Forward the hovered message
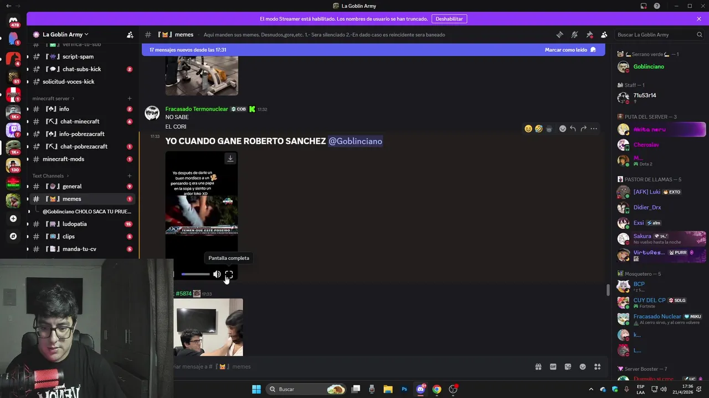709x398 pixels. tap(583, 129)
